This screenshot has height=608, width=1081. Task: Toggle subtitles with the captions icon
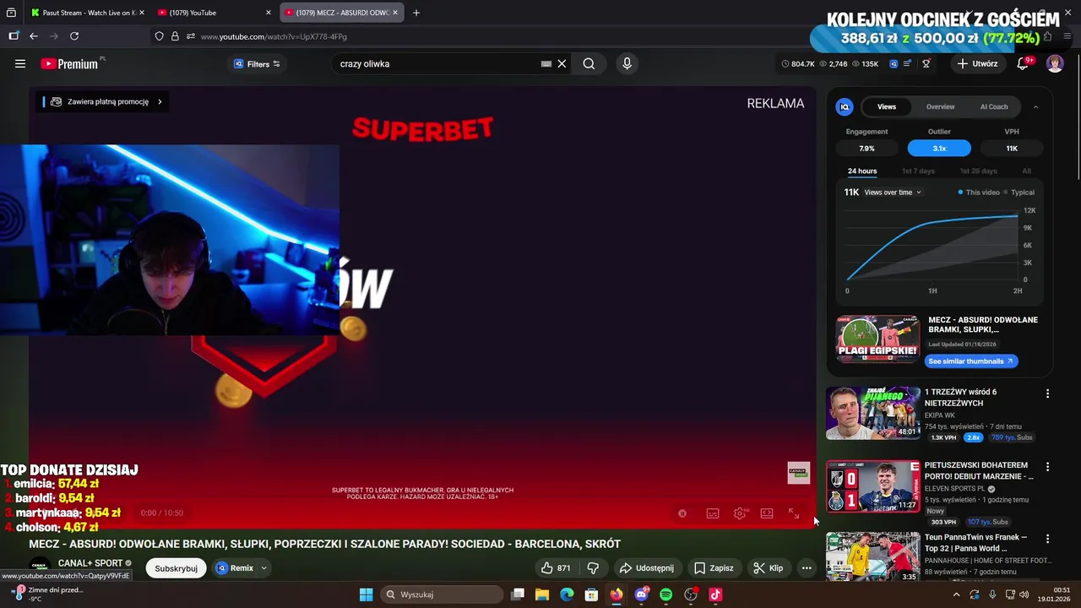[x=713, y=513]
